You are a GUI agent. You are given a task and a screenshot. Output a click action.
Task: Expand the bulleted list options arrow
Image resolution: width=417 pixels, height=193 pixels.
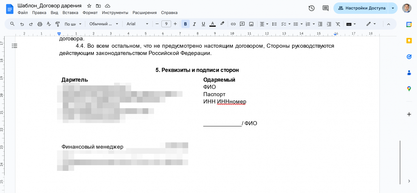(x=302, y=24)
